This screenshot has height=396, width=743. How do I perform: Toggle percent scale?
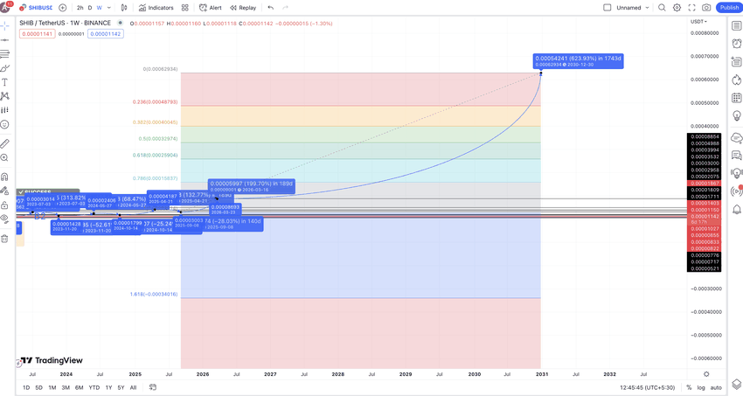[689, 387]
